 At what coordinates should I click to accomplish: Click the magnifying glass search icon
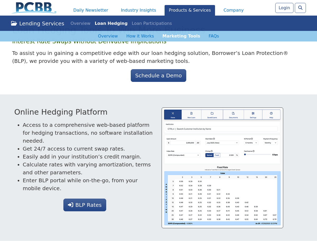coord(300,8)
